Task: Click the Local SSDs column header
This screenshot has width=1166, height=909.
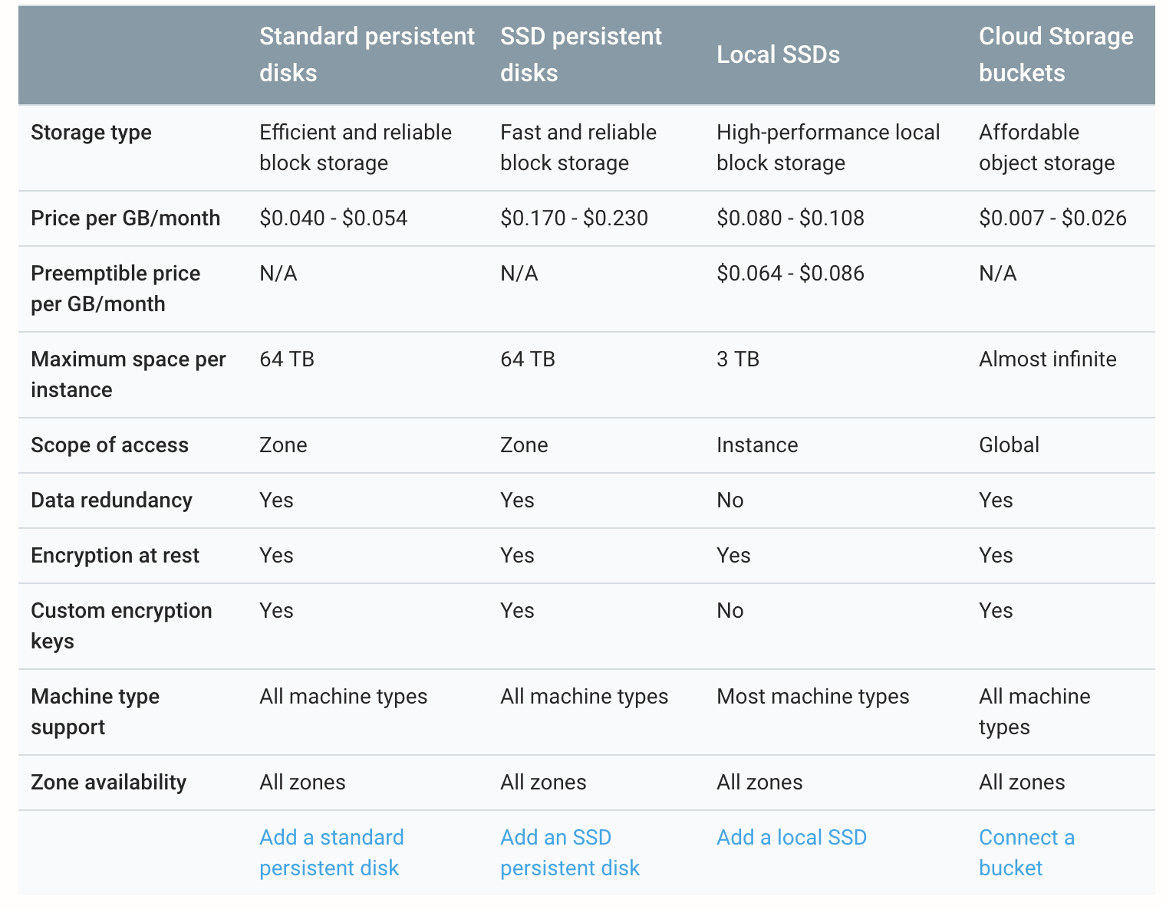Action: point(778,54)
